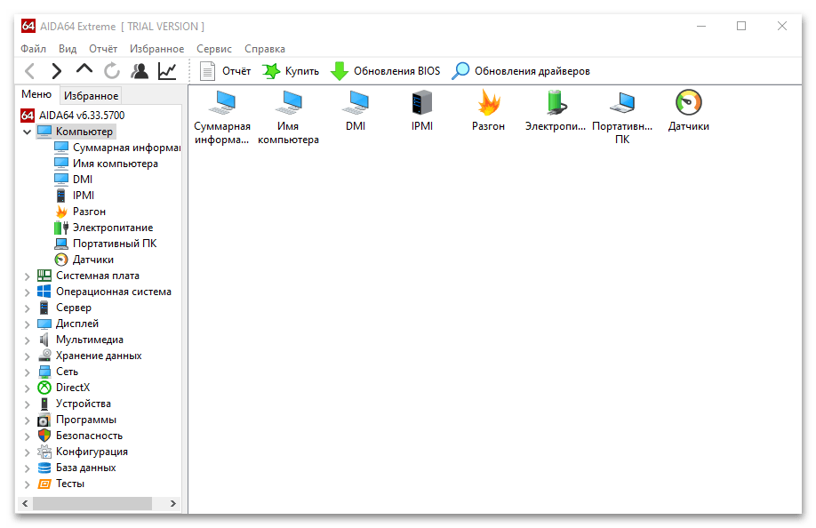Image resolution: width=816 pixels, height=528 pixels.
Task: Click the Up level arrow icon
Action: pos(84,71)
